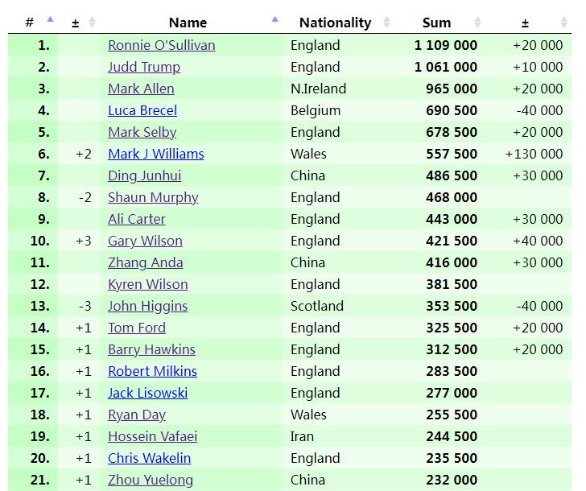
Task: Open the Zhou Yuelong link
Action: (x=151, y=480)
